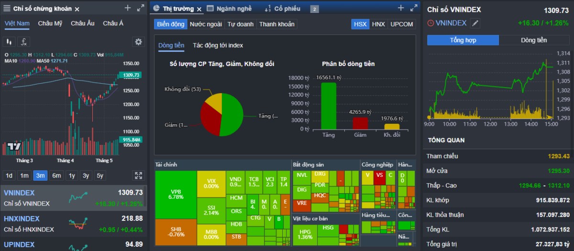This screenshot has width=574, height=251.
Task: Switch to Dòng tiền view in index panel
Action: point(534,40)
